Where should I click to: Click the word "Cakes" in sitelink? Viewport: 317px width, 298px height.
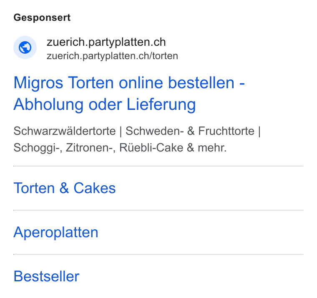click(94, 188)
